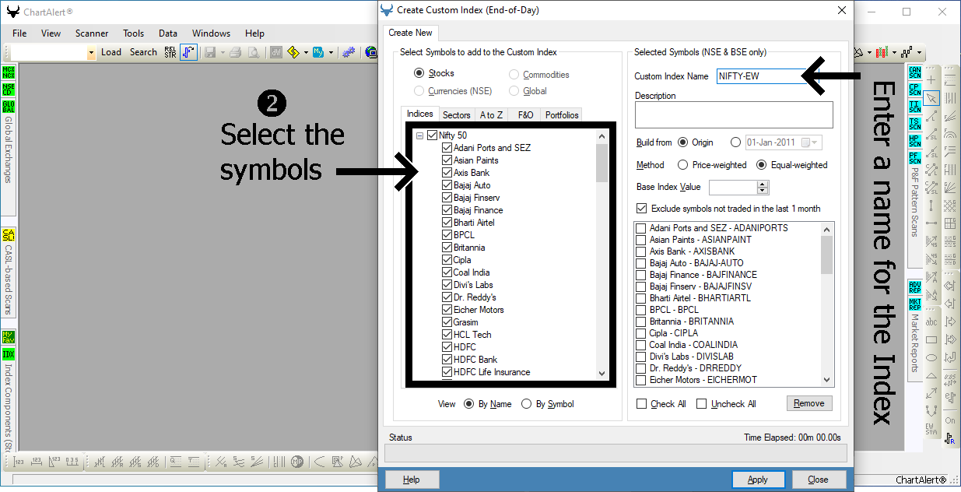Select View By Symbol radio button
Screen dimensions: 961x492
click(527, 404)
